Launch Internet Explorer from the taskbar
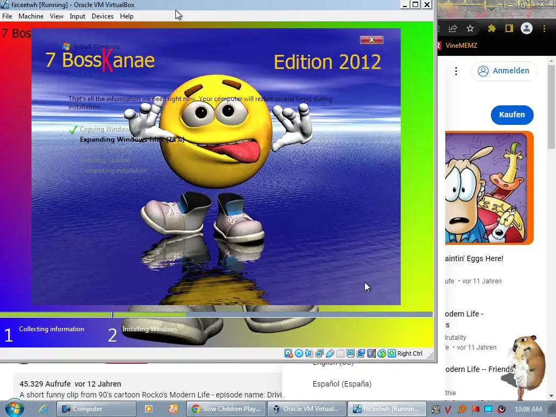Screen dimensions: 556x417 (x=43, y=409)
